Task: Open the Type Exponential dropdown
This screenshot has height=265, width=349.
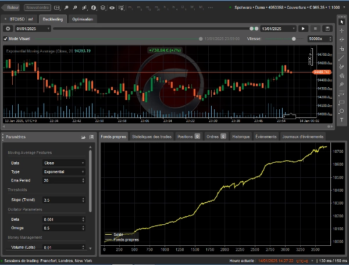Action: [63, 171]
